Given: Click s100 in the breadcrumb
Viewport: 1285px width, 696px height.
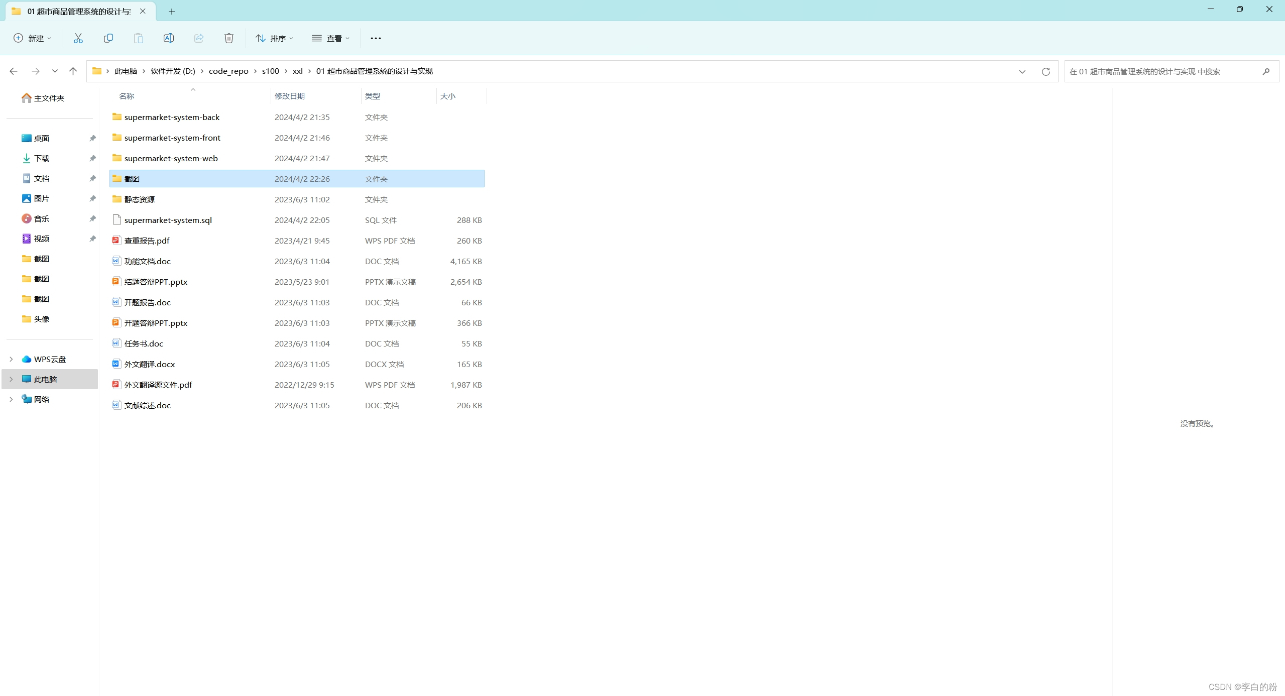Looking at the screenshot, I should (270, 71).
